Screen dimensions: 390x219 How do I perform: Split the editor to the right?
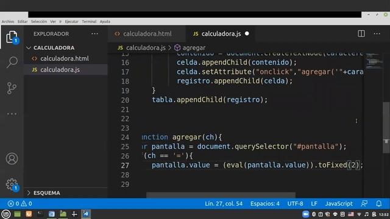(361, 33)
